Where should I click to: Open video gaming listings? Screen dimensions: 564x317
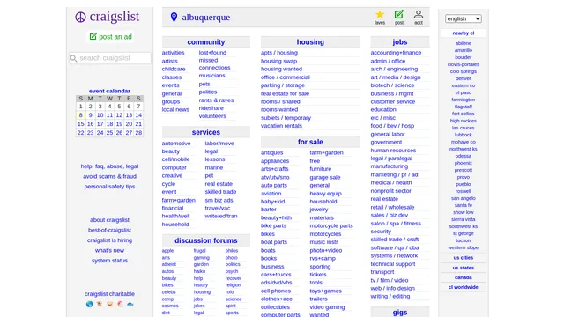pos(327,307)
